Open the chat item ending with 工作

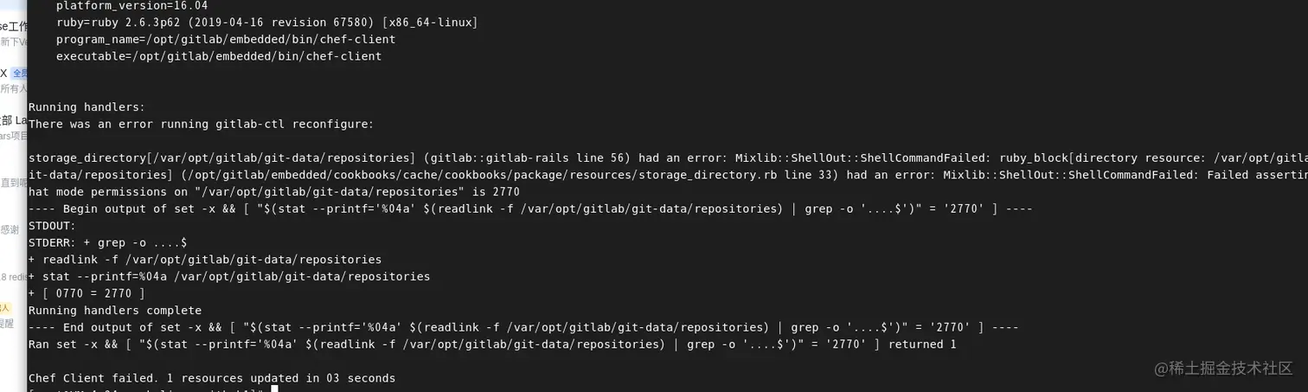13,26
